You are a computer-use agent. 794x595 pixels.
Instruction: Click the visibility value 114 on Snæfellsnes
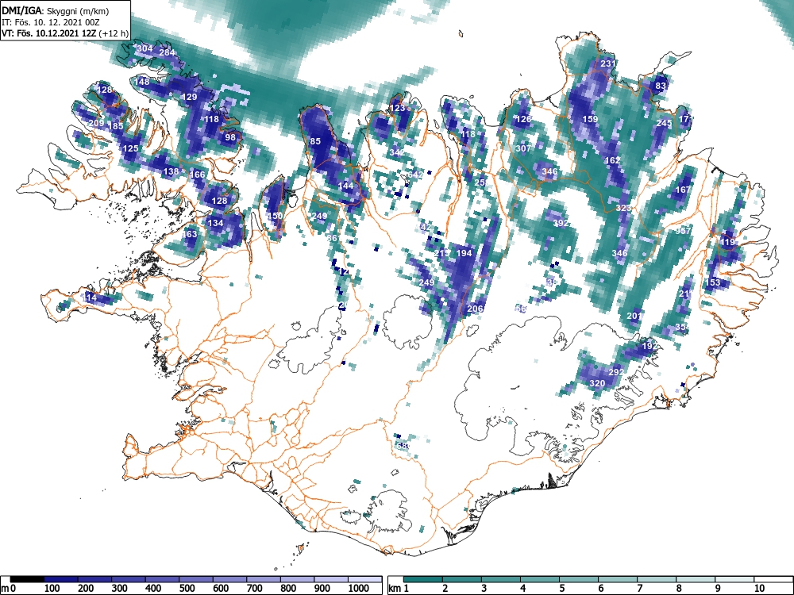pyautogui.click(x=89, y=297)
